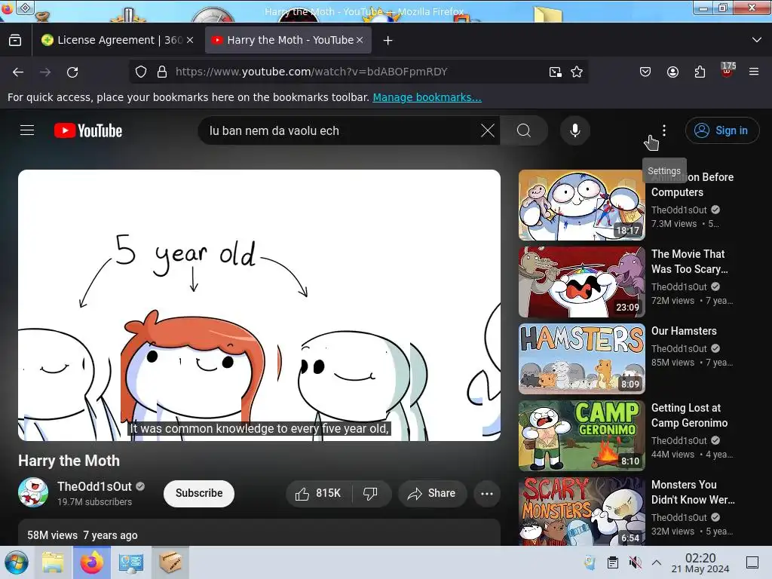Bookmark this page with star icon
This screenshot has width=772, height=579.
(577, 72)
